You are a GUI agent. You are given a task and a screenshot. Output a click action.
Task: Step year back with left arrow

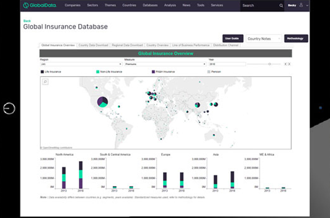(x=286, y=64)
